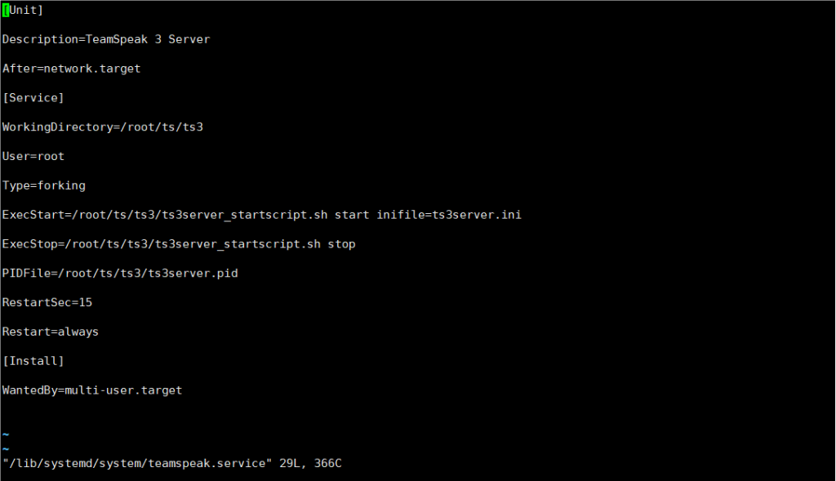Click the ExecStart start script line
The image size is (836, 481).
(262, 215)
